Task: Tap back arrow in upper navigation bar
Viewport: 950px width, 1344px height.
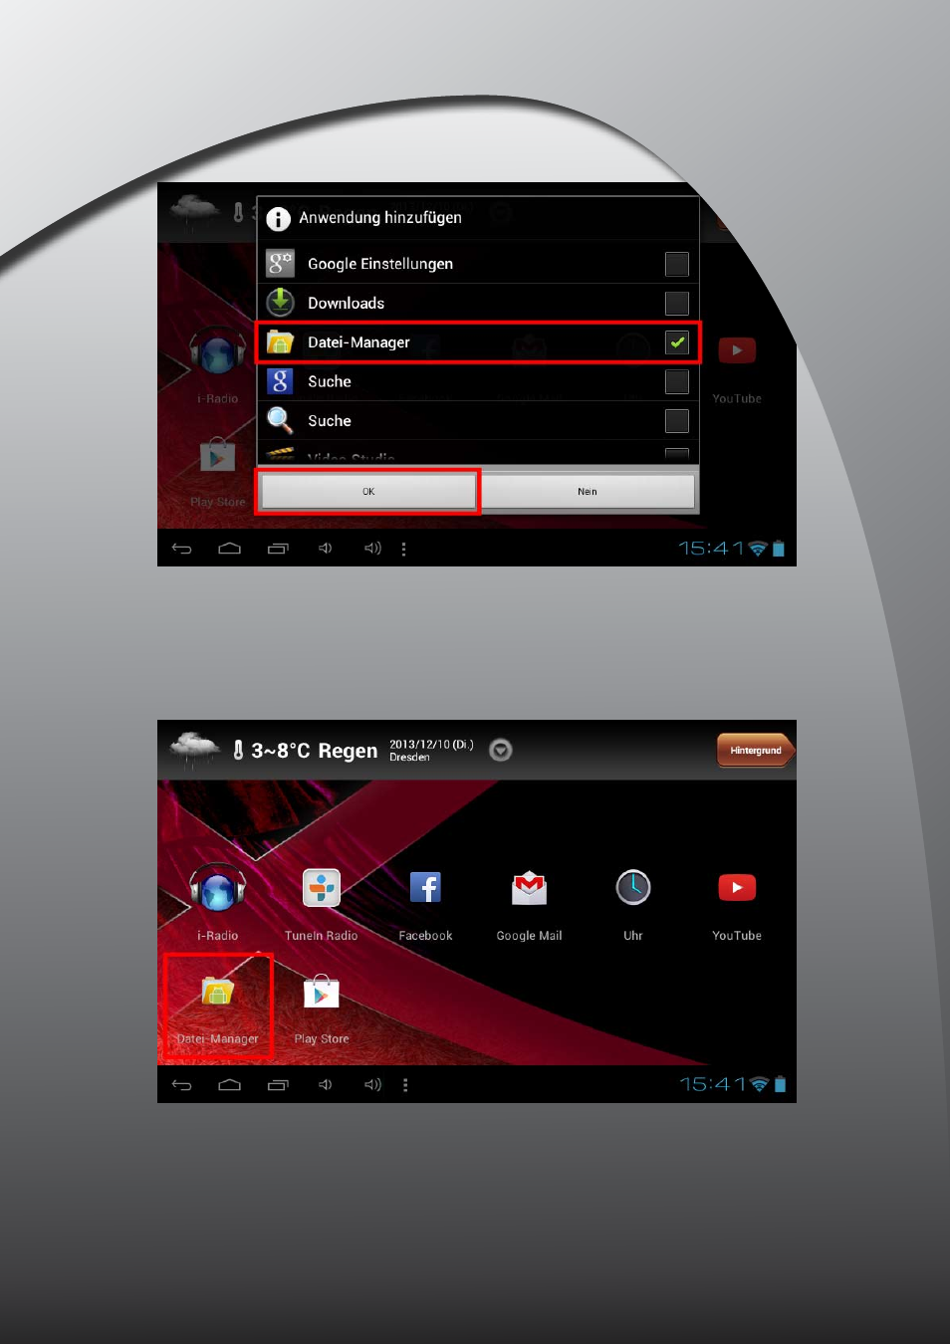Action: (181, 549)
